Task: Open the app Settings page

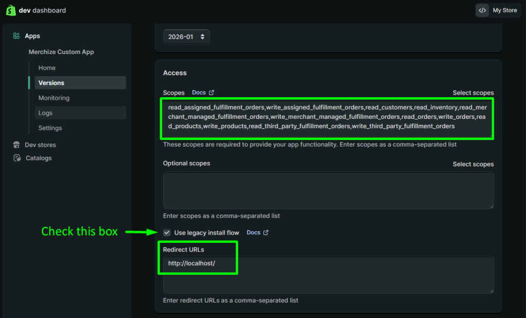Action: pos(50,128)
